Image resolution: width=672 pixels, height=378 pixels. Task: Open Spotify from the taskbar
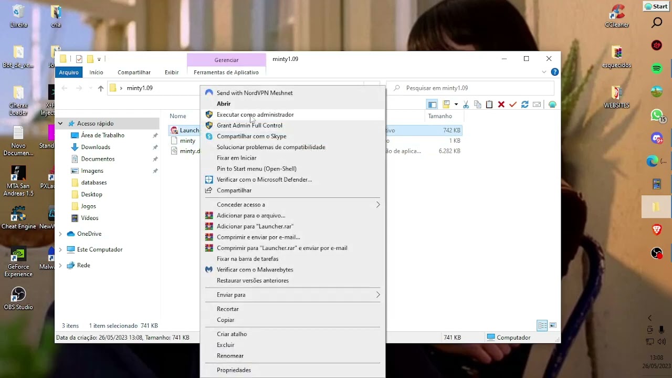pos(657,69)
